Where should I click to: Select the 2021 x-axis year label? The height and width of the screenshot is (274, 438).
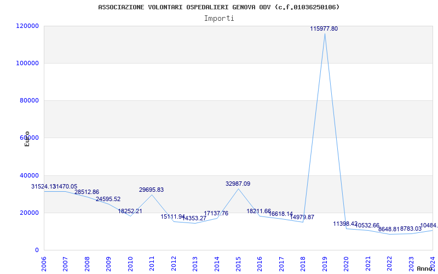368,264
